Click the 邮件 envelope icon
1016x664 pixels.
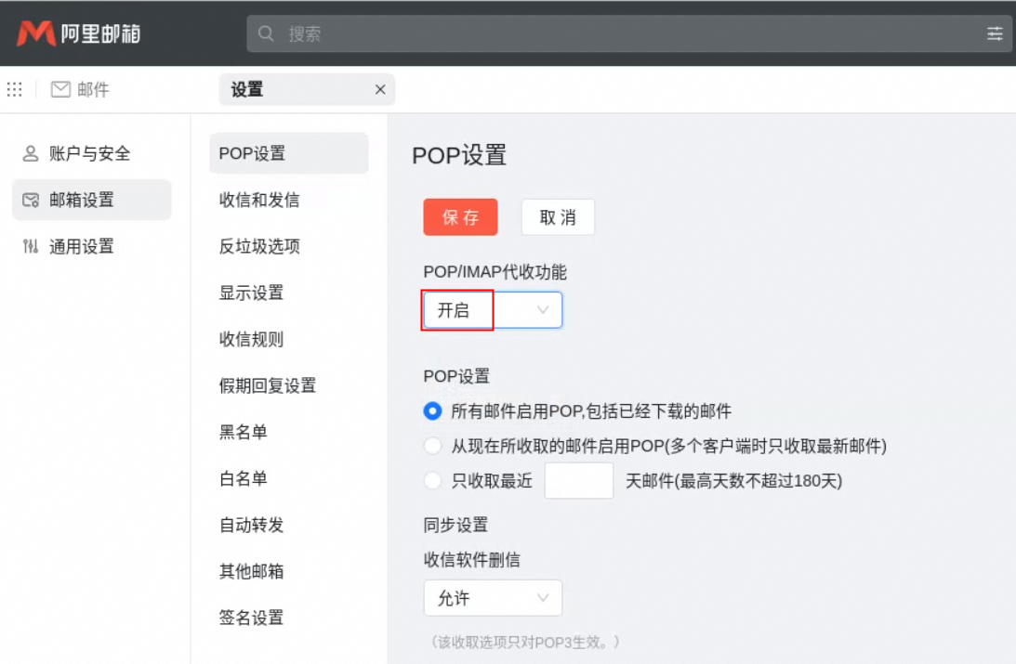[x=61, y=89]
